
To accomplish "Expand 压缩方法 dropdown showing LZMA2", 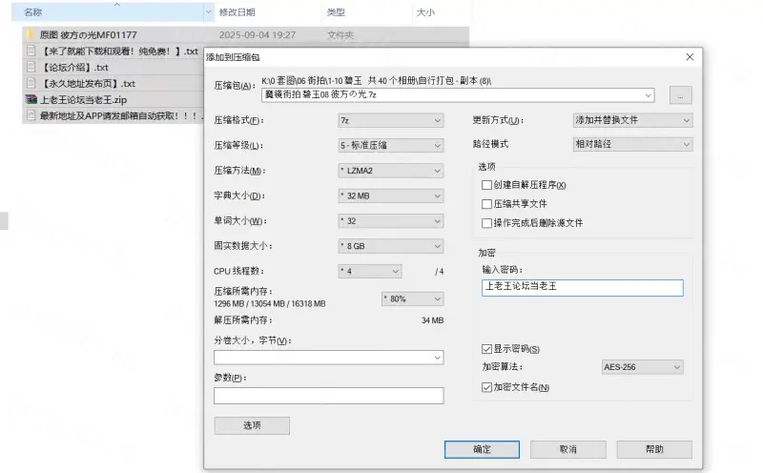I will 391,171.
